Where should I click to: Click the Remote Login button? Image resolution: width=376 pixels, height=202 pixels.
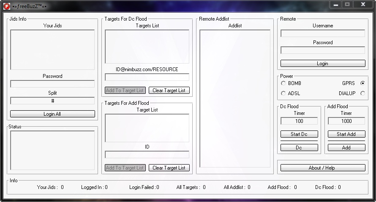pyautogui.click(x=323, y=64)
